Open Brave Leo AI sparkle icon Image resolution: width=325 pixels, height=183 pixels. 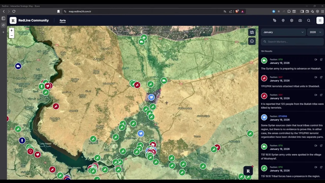(312, 11)
